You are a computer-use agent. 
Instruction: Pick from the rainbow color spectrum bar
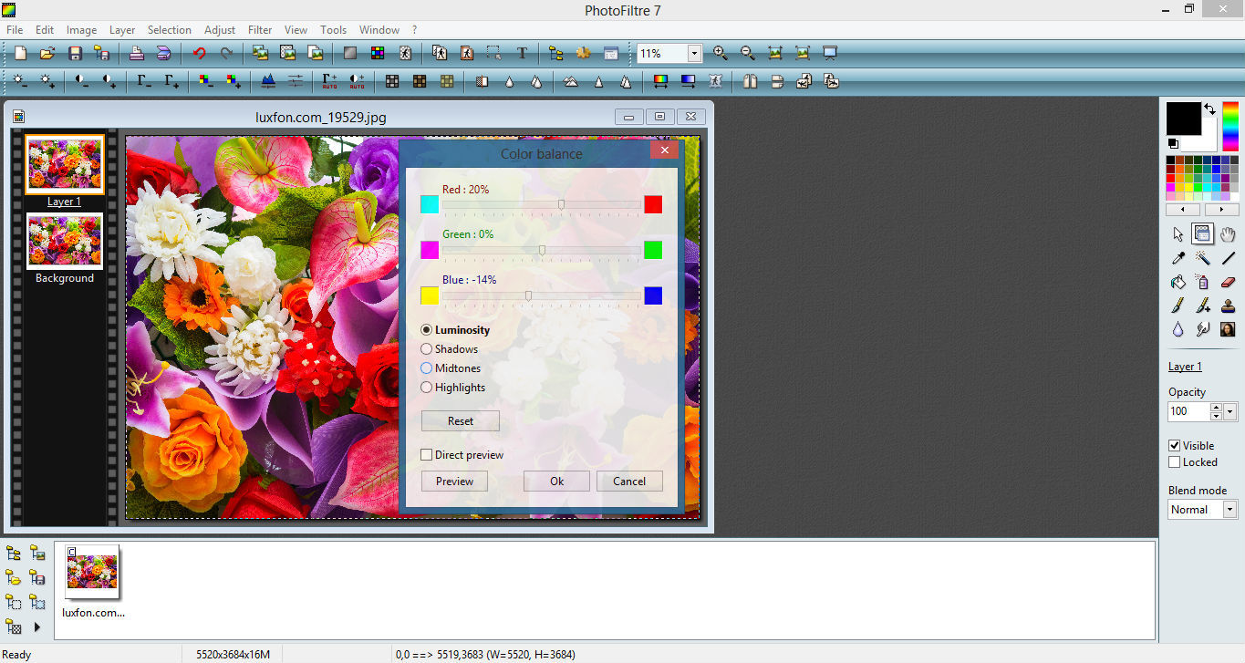(x=1230, y=126)
